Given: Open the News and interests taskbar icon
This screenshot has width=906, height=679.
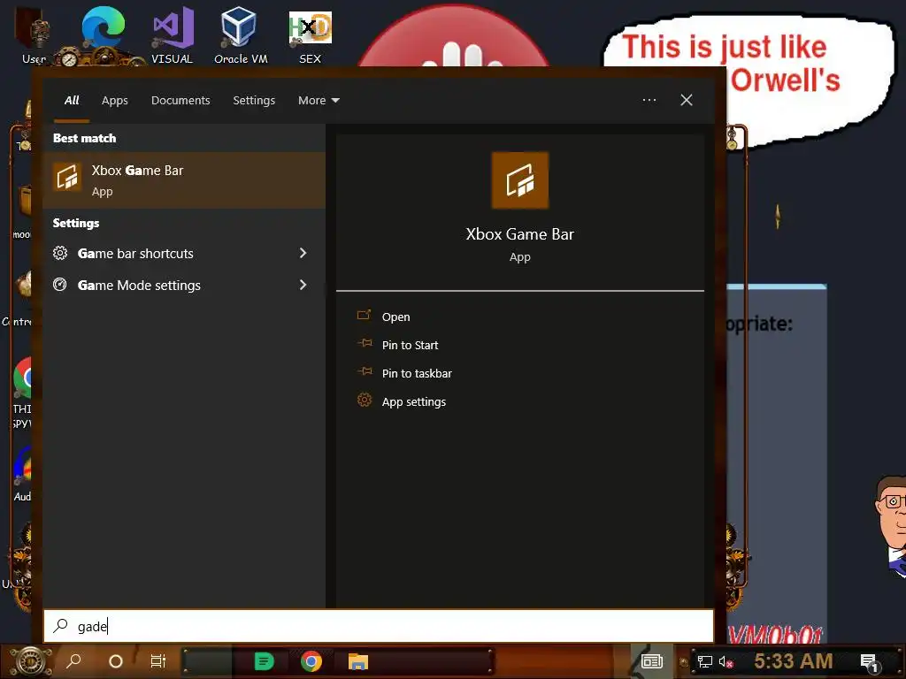Looking at the screenshot, I should click(x=652, y=661).
